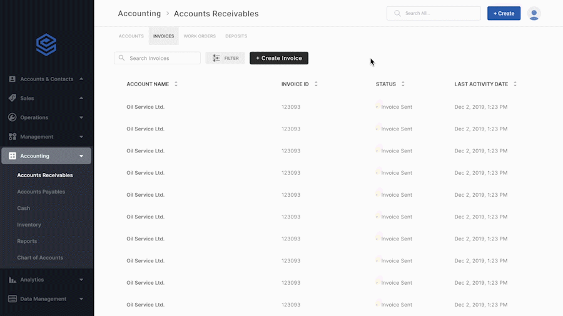The image size is (563, 316).
Task: Switch to the Work Orders tab
Action: [x=200, y=36]
